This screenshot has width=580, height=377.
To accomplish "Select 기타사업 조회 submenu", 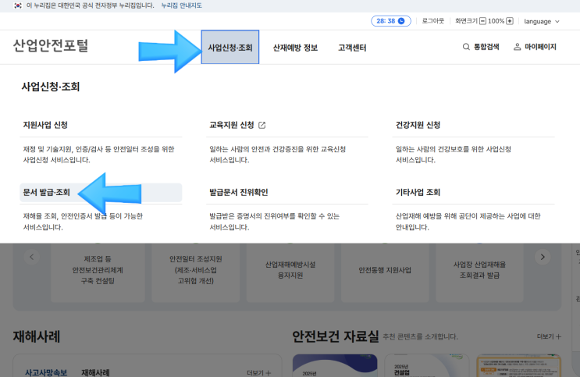I will 418,192.
